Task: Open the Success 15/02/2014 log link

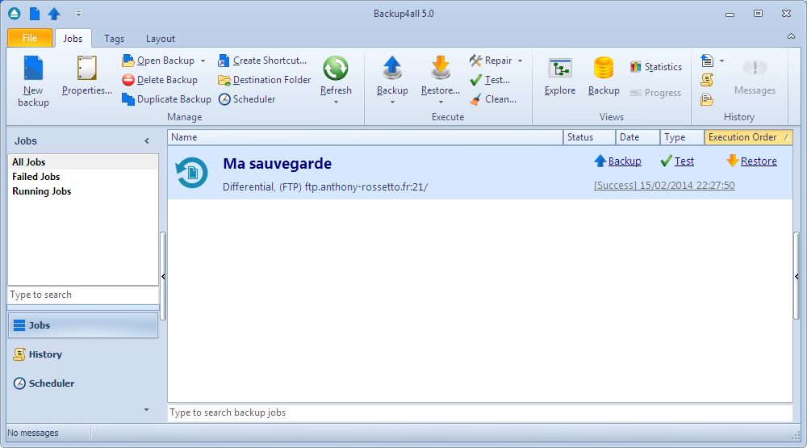Action: pyautogui.click(x=664, y=186)
